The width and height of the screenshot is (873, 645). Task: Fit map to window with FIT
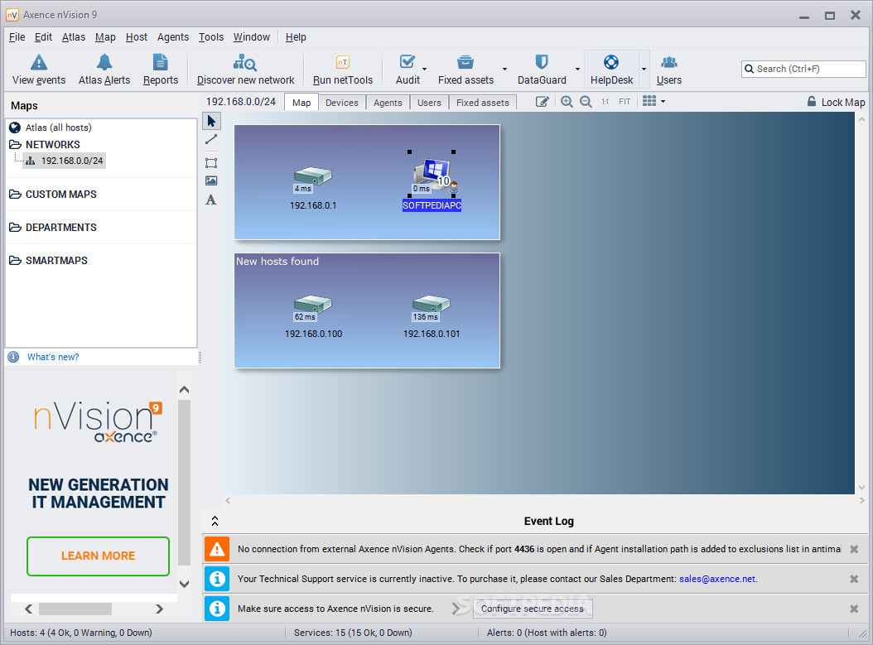coord(625,102)
